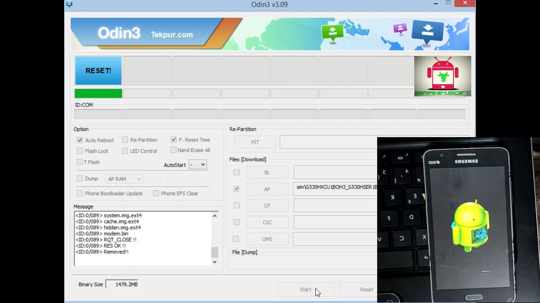
Task: Click the Binary Size value field
Action: (x=121, y=284)
